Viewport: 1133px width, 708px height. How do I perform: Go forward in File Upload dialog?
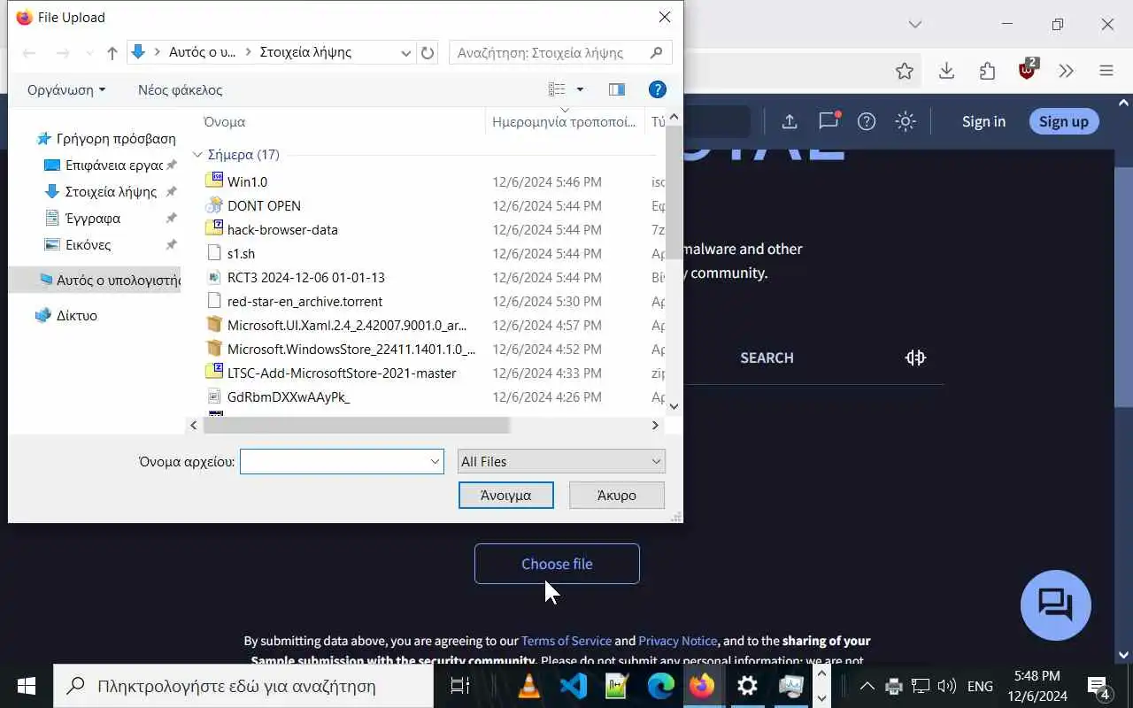63,53
